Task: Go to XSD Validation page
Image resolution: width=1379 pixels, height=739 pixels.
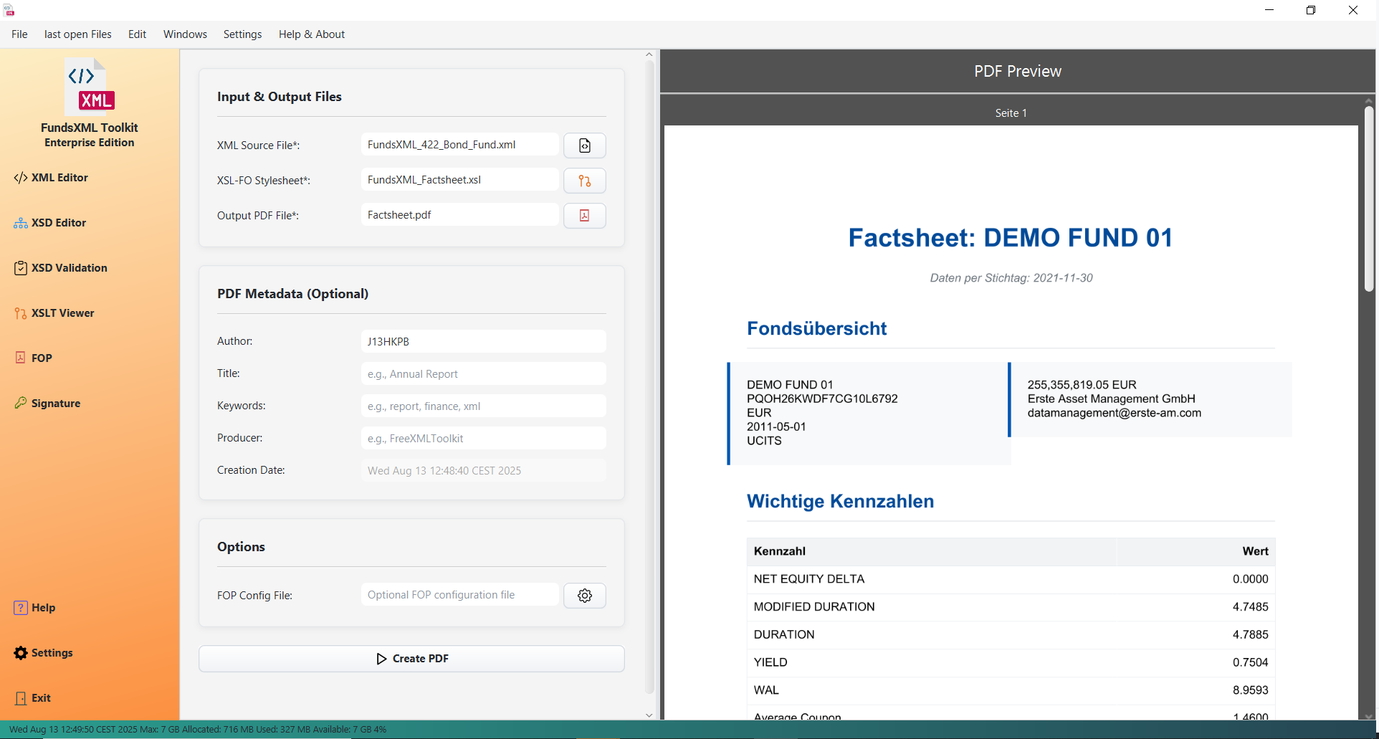Action: (x=60, y=268)
